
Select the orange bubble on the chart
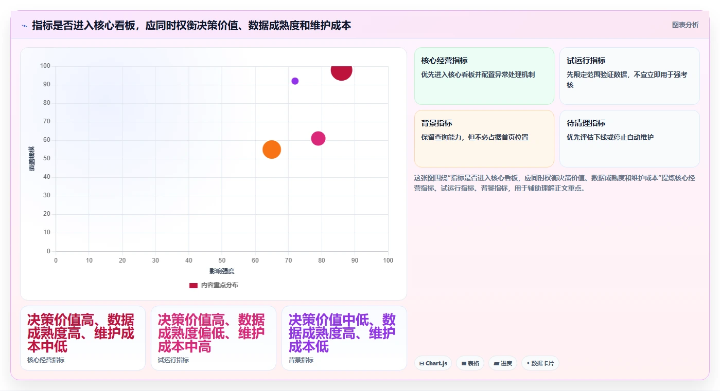tap(272, 150)
